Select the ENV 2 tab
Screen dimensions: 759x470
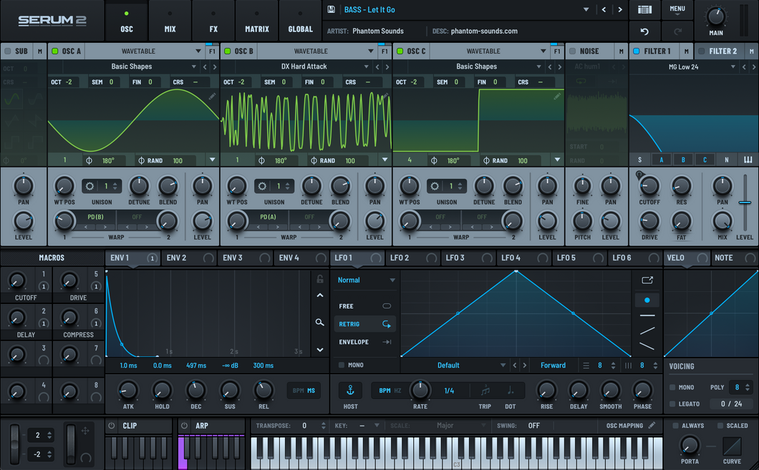[x=189, y=258]
